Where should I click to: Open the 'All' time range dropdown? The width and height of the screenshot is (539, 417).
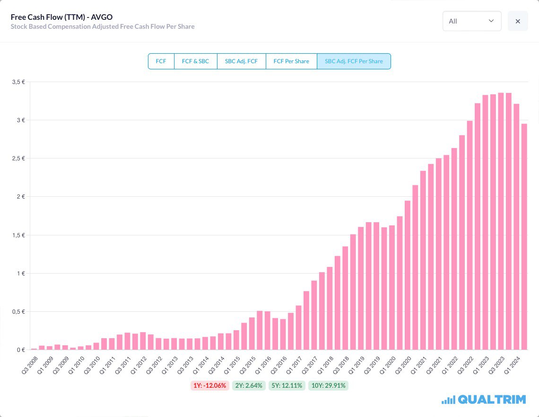point(471,21)
